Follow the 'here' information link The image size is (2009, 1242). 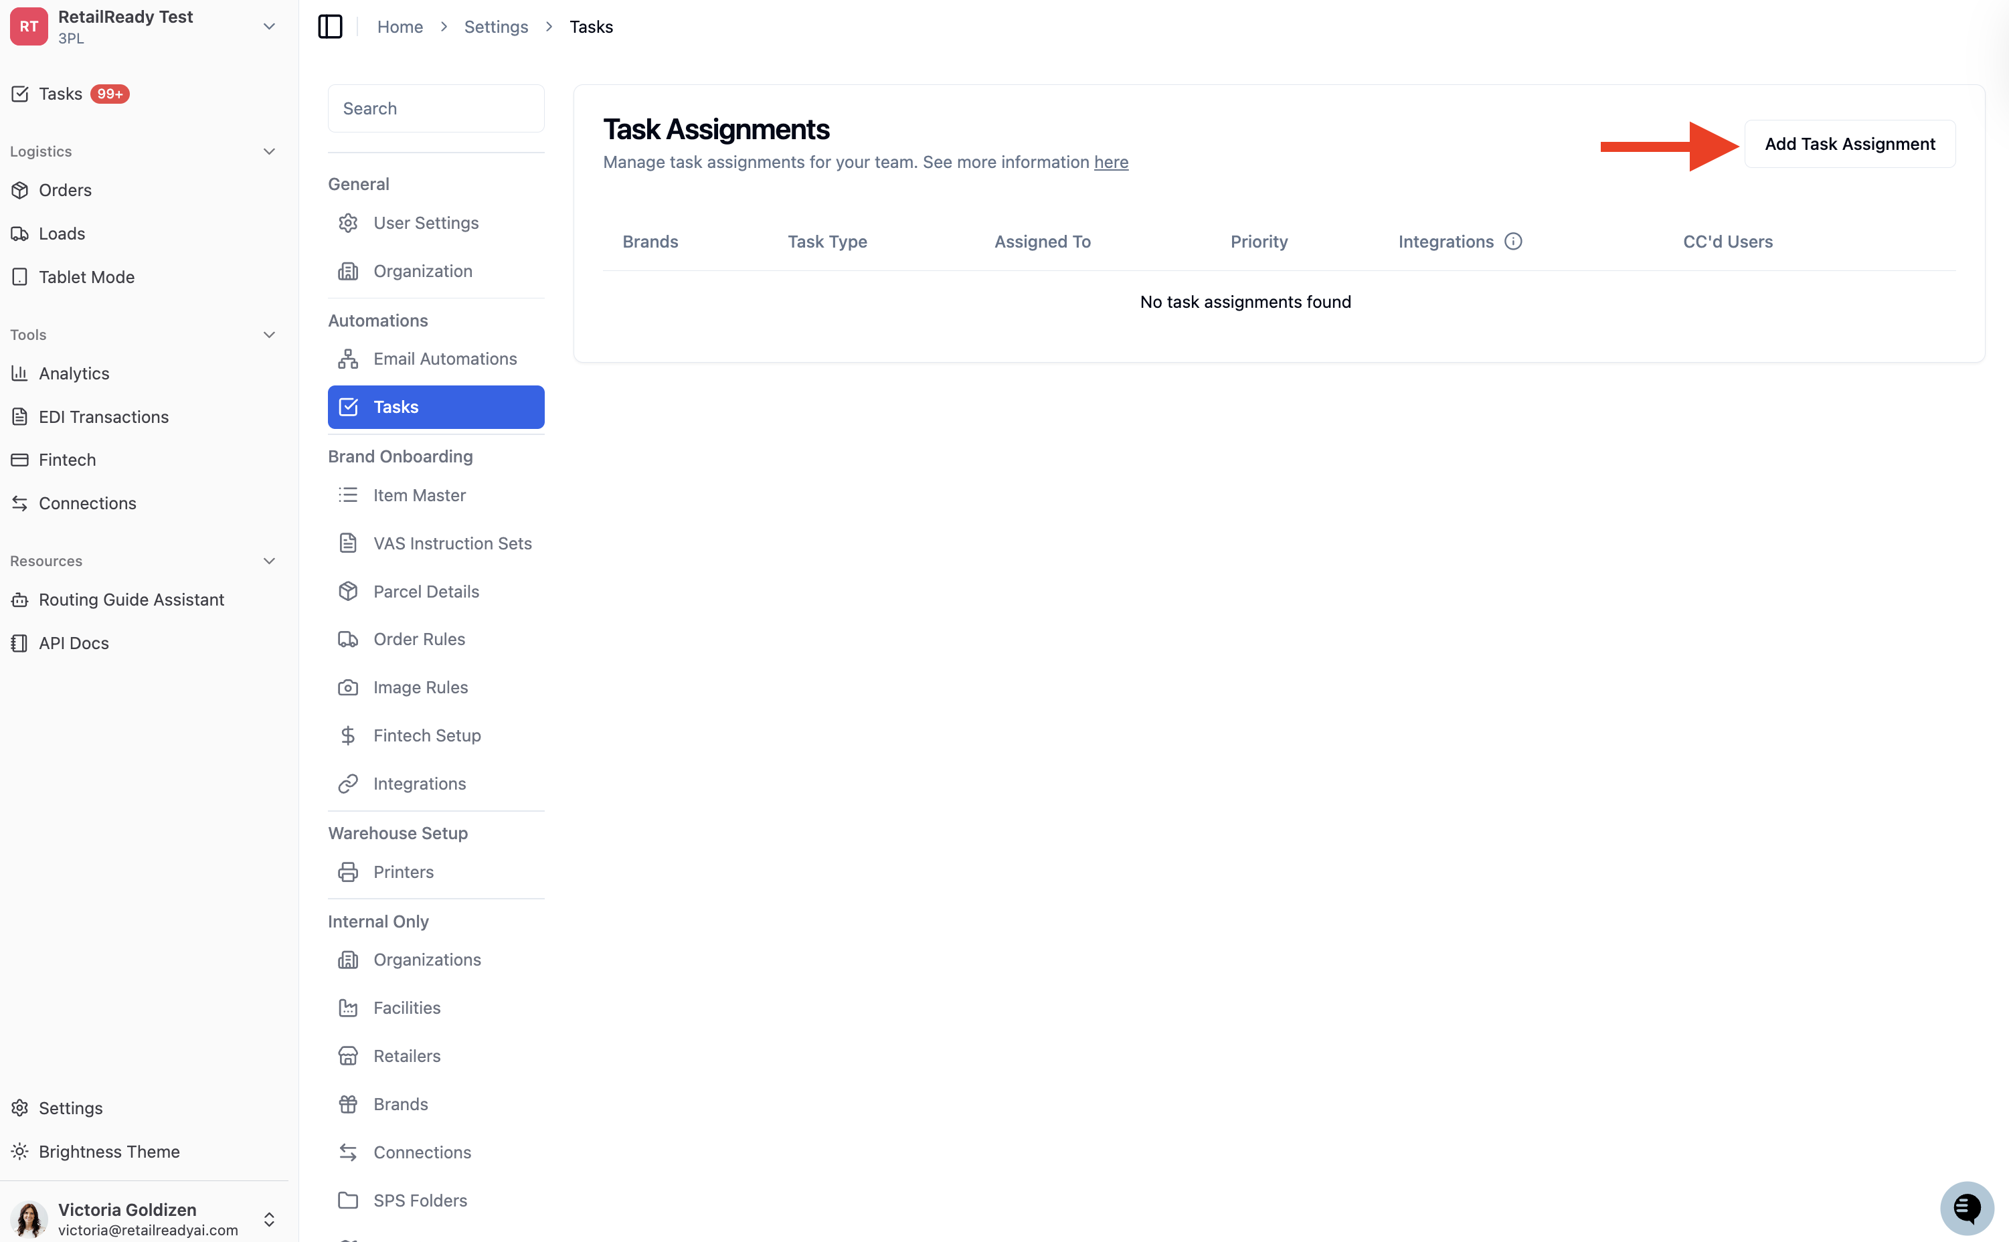click(1110, 162)
